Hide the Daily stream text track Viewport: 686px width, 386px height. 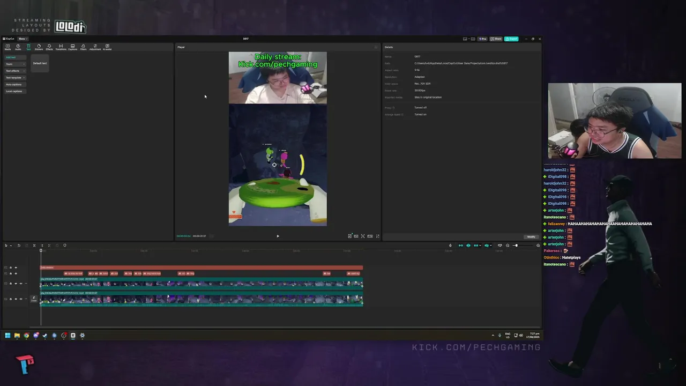(16, 268)
